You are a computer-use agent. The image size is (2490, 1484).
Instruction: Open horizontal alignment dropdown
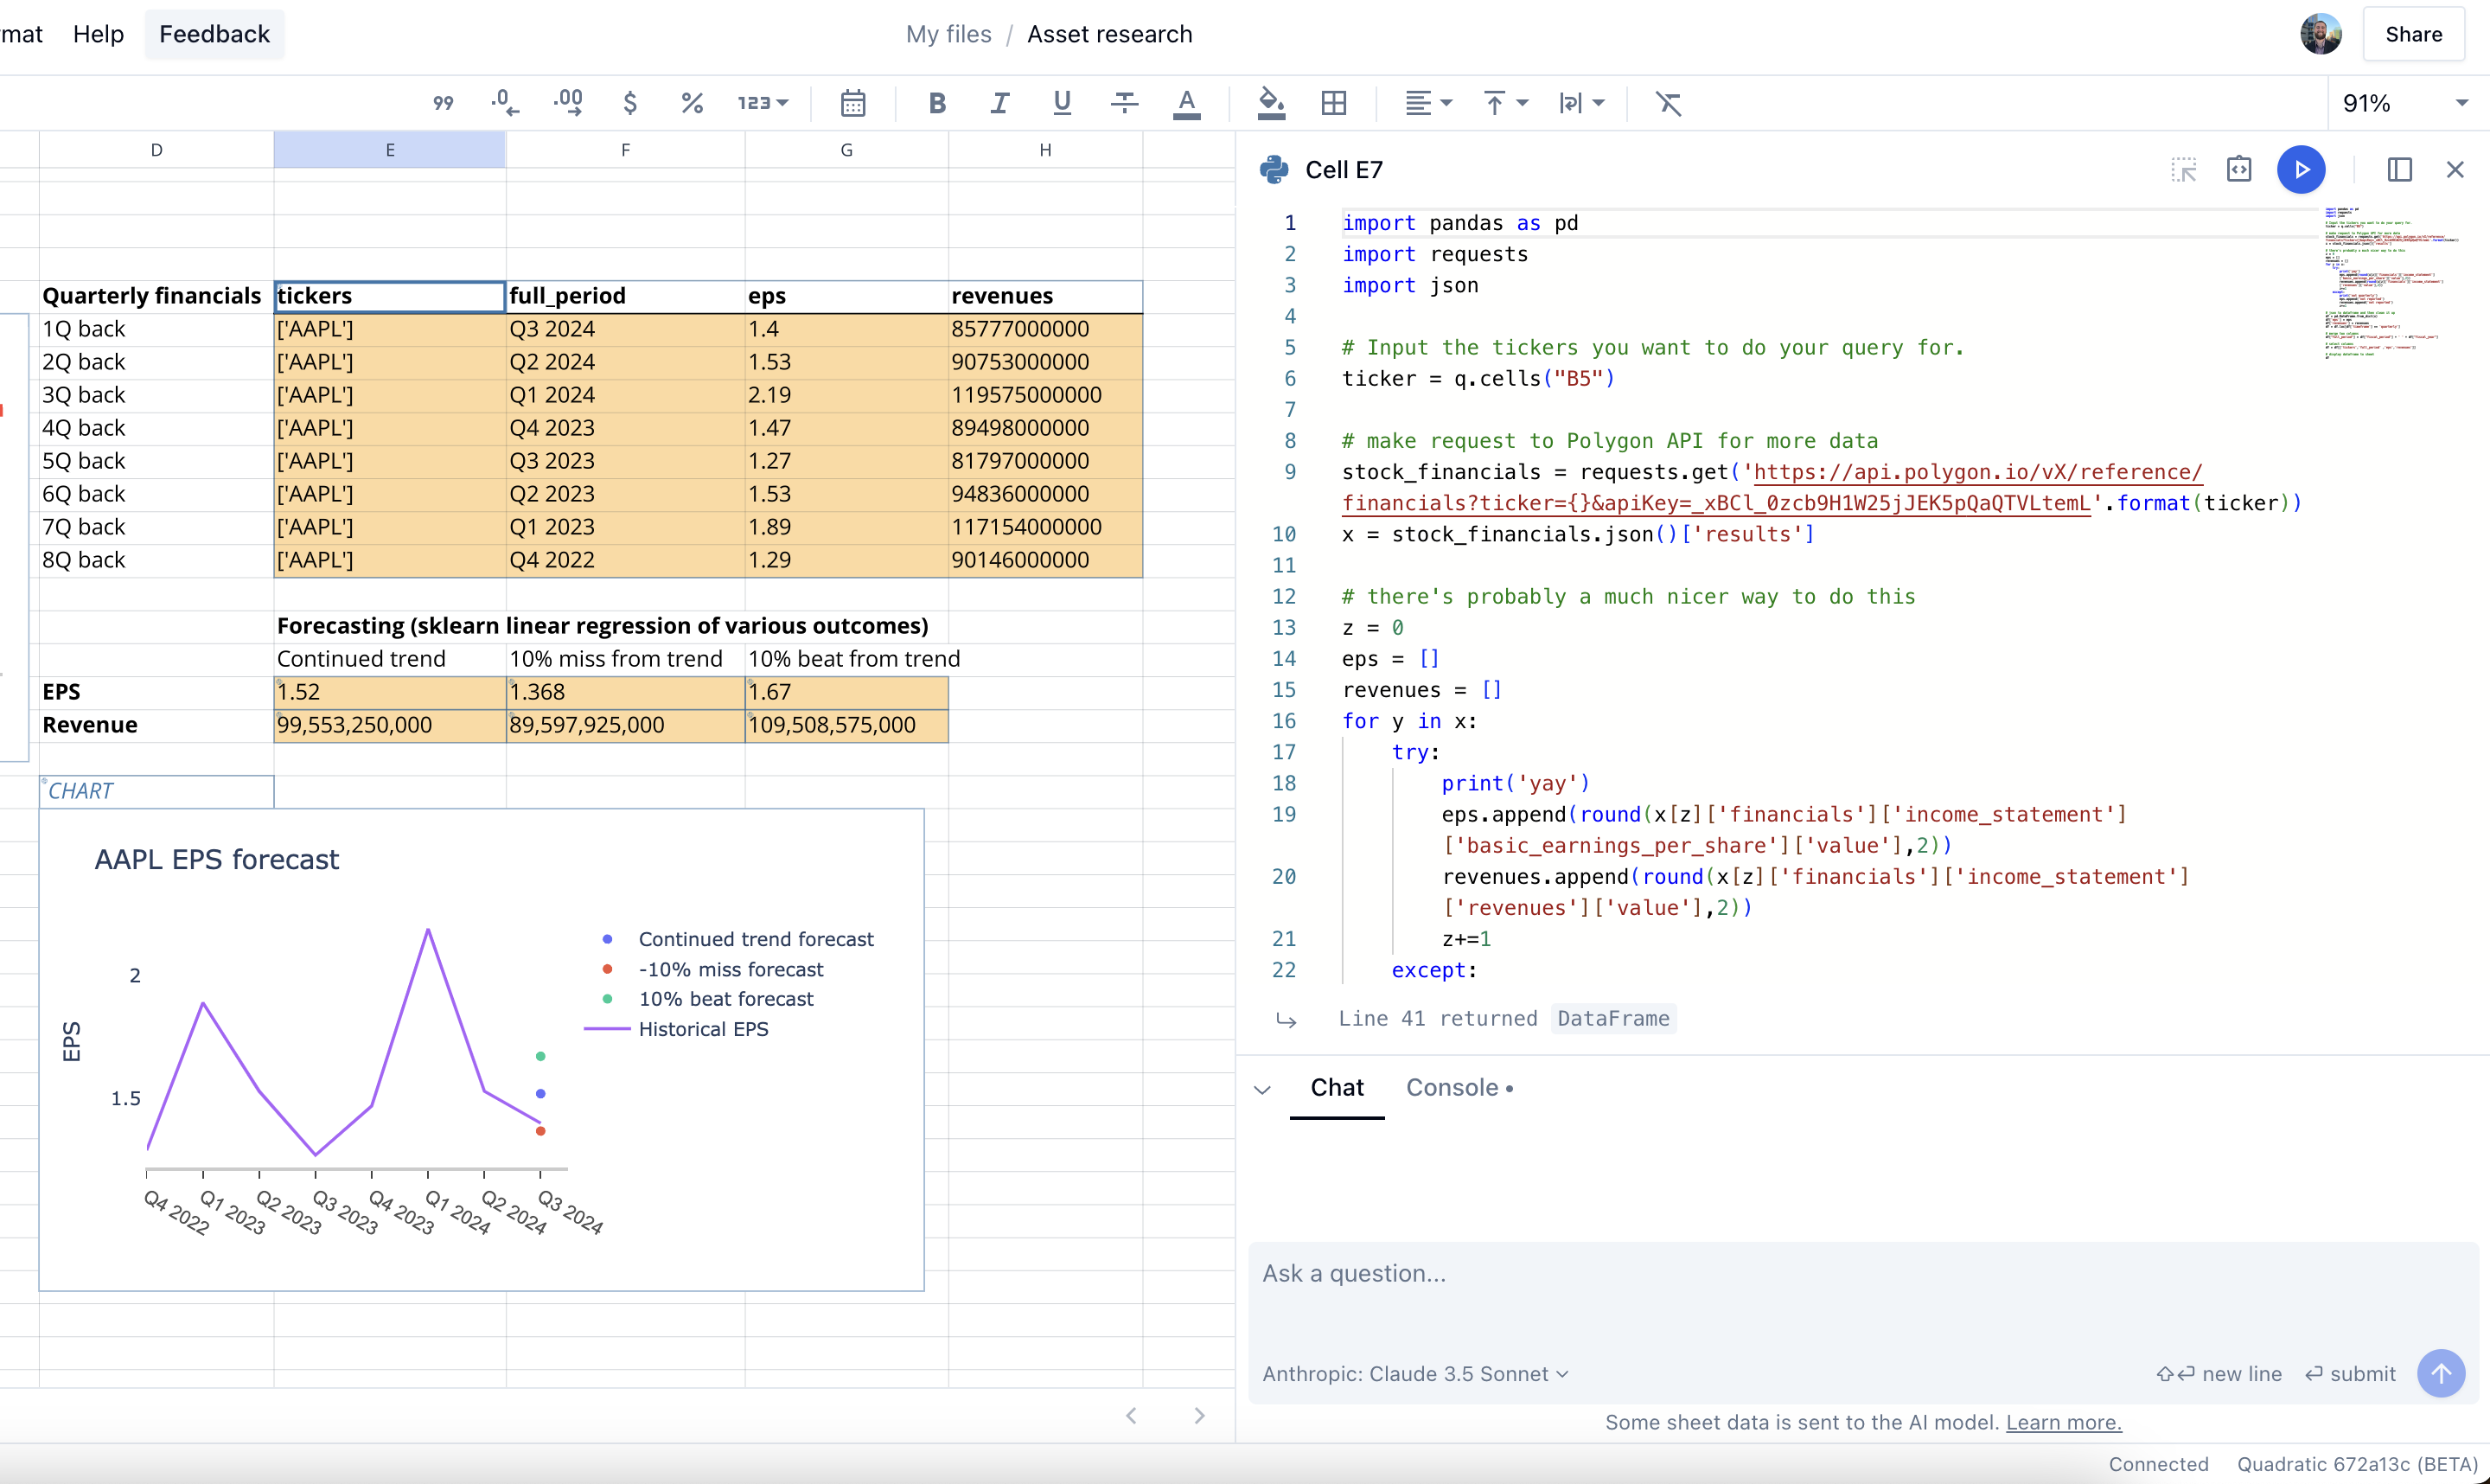click(1427, 103)
